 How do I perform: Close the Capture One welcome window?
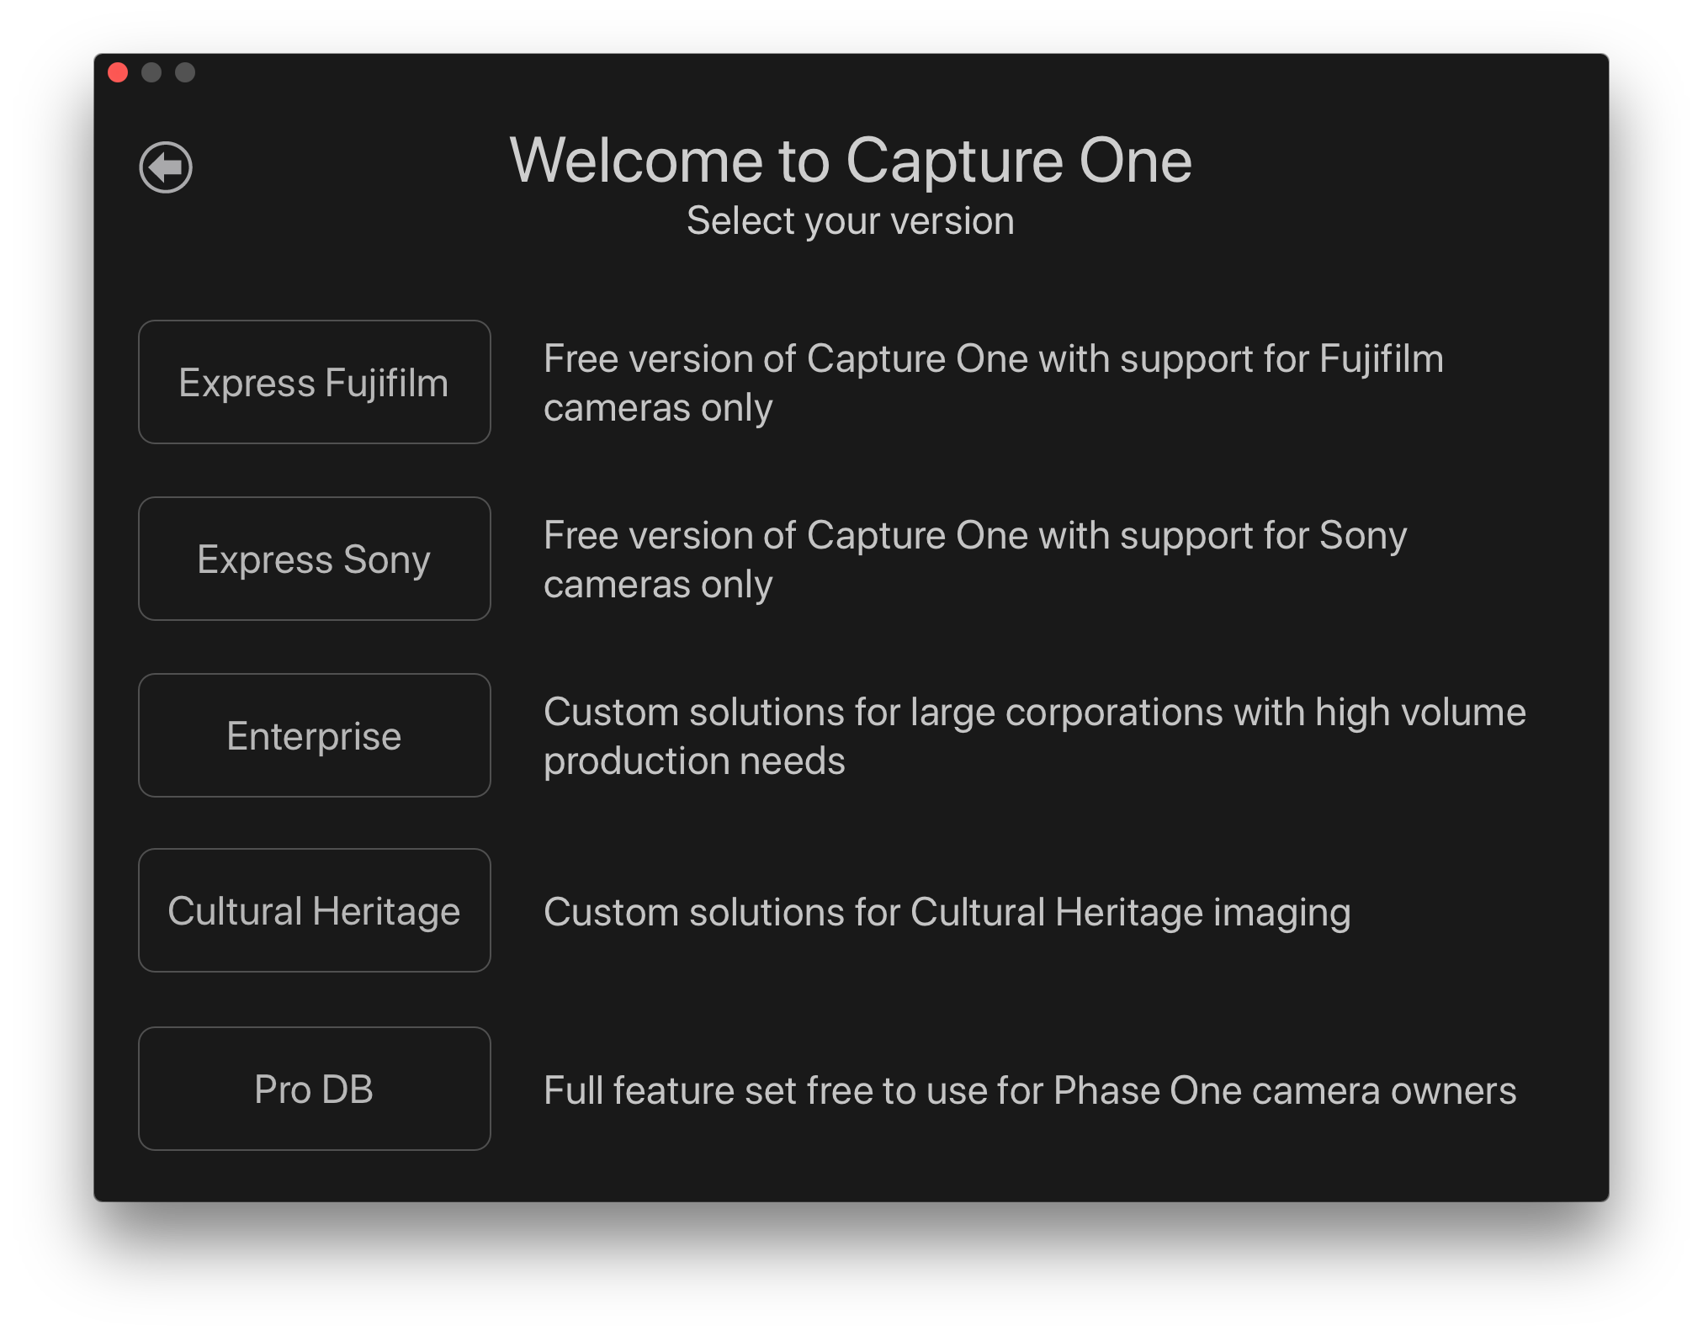pyautogui.click(x=118, y=73)
